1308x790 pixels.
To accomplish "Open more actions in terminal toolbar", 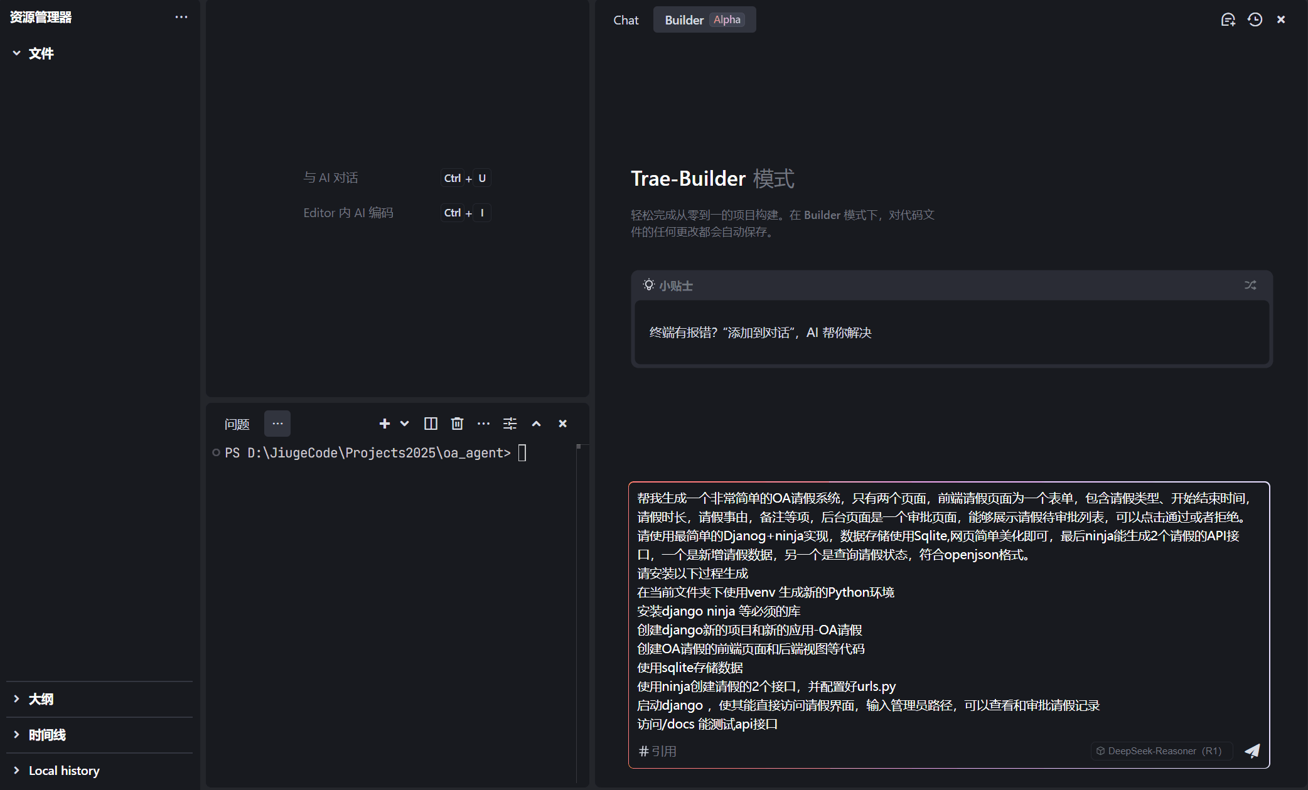I will (483, 424).
